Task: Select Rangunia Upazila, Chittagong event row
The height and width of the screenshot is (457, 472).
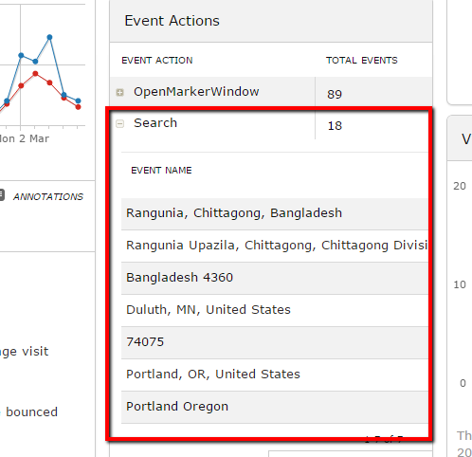Action: [275, 246]
